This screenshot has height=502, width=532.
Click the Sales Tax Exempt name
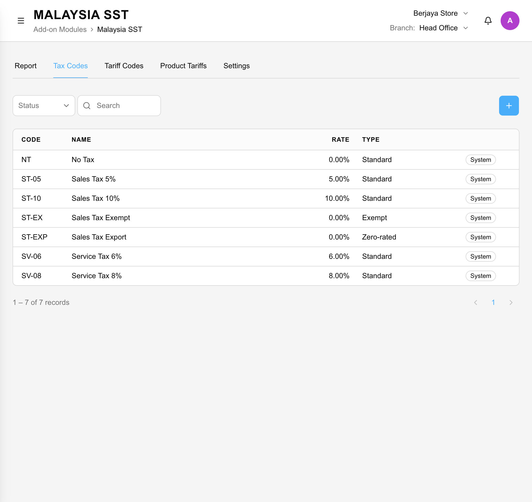101,218
